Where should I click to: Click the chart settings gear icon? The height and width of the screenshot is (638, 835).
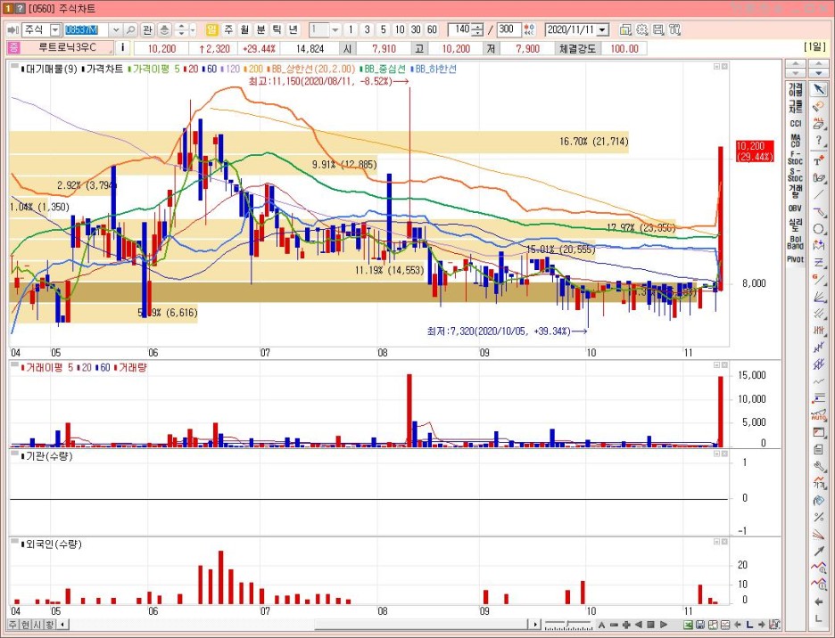pos(641,29)
